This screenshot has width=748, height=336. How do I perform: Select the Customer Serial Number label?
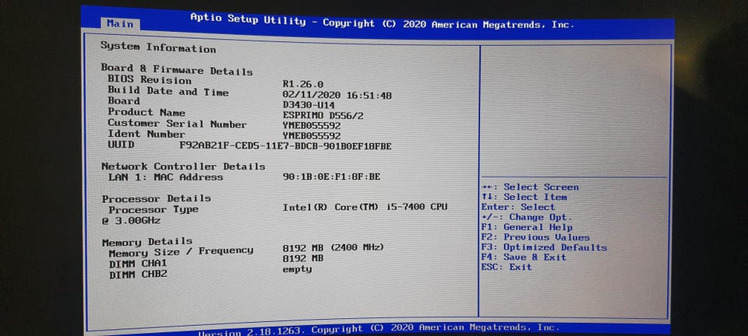[177, 124]
